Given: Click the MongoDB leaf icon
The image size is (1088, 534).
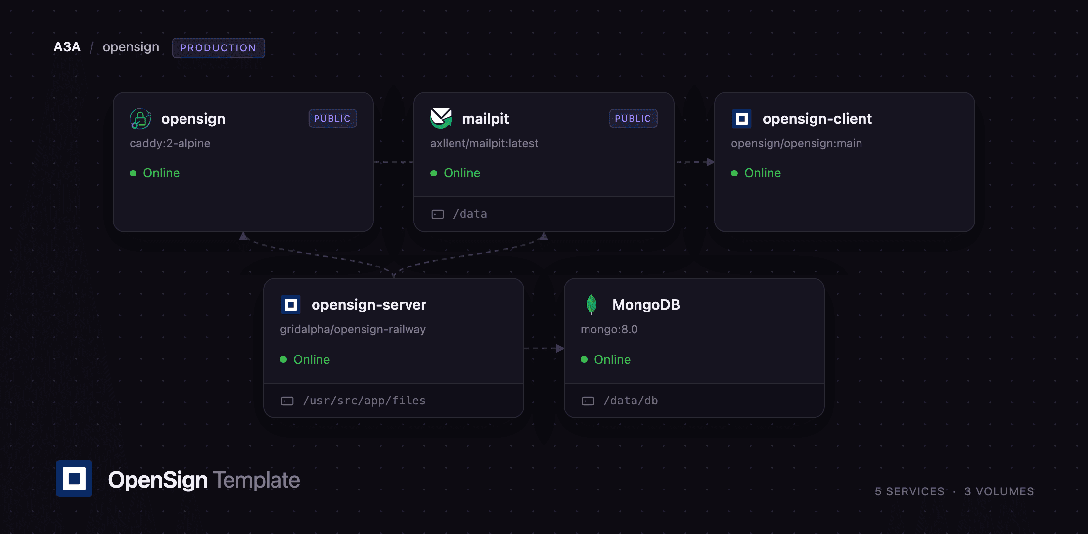Looking at the screenshot, I should [591, 305].
